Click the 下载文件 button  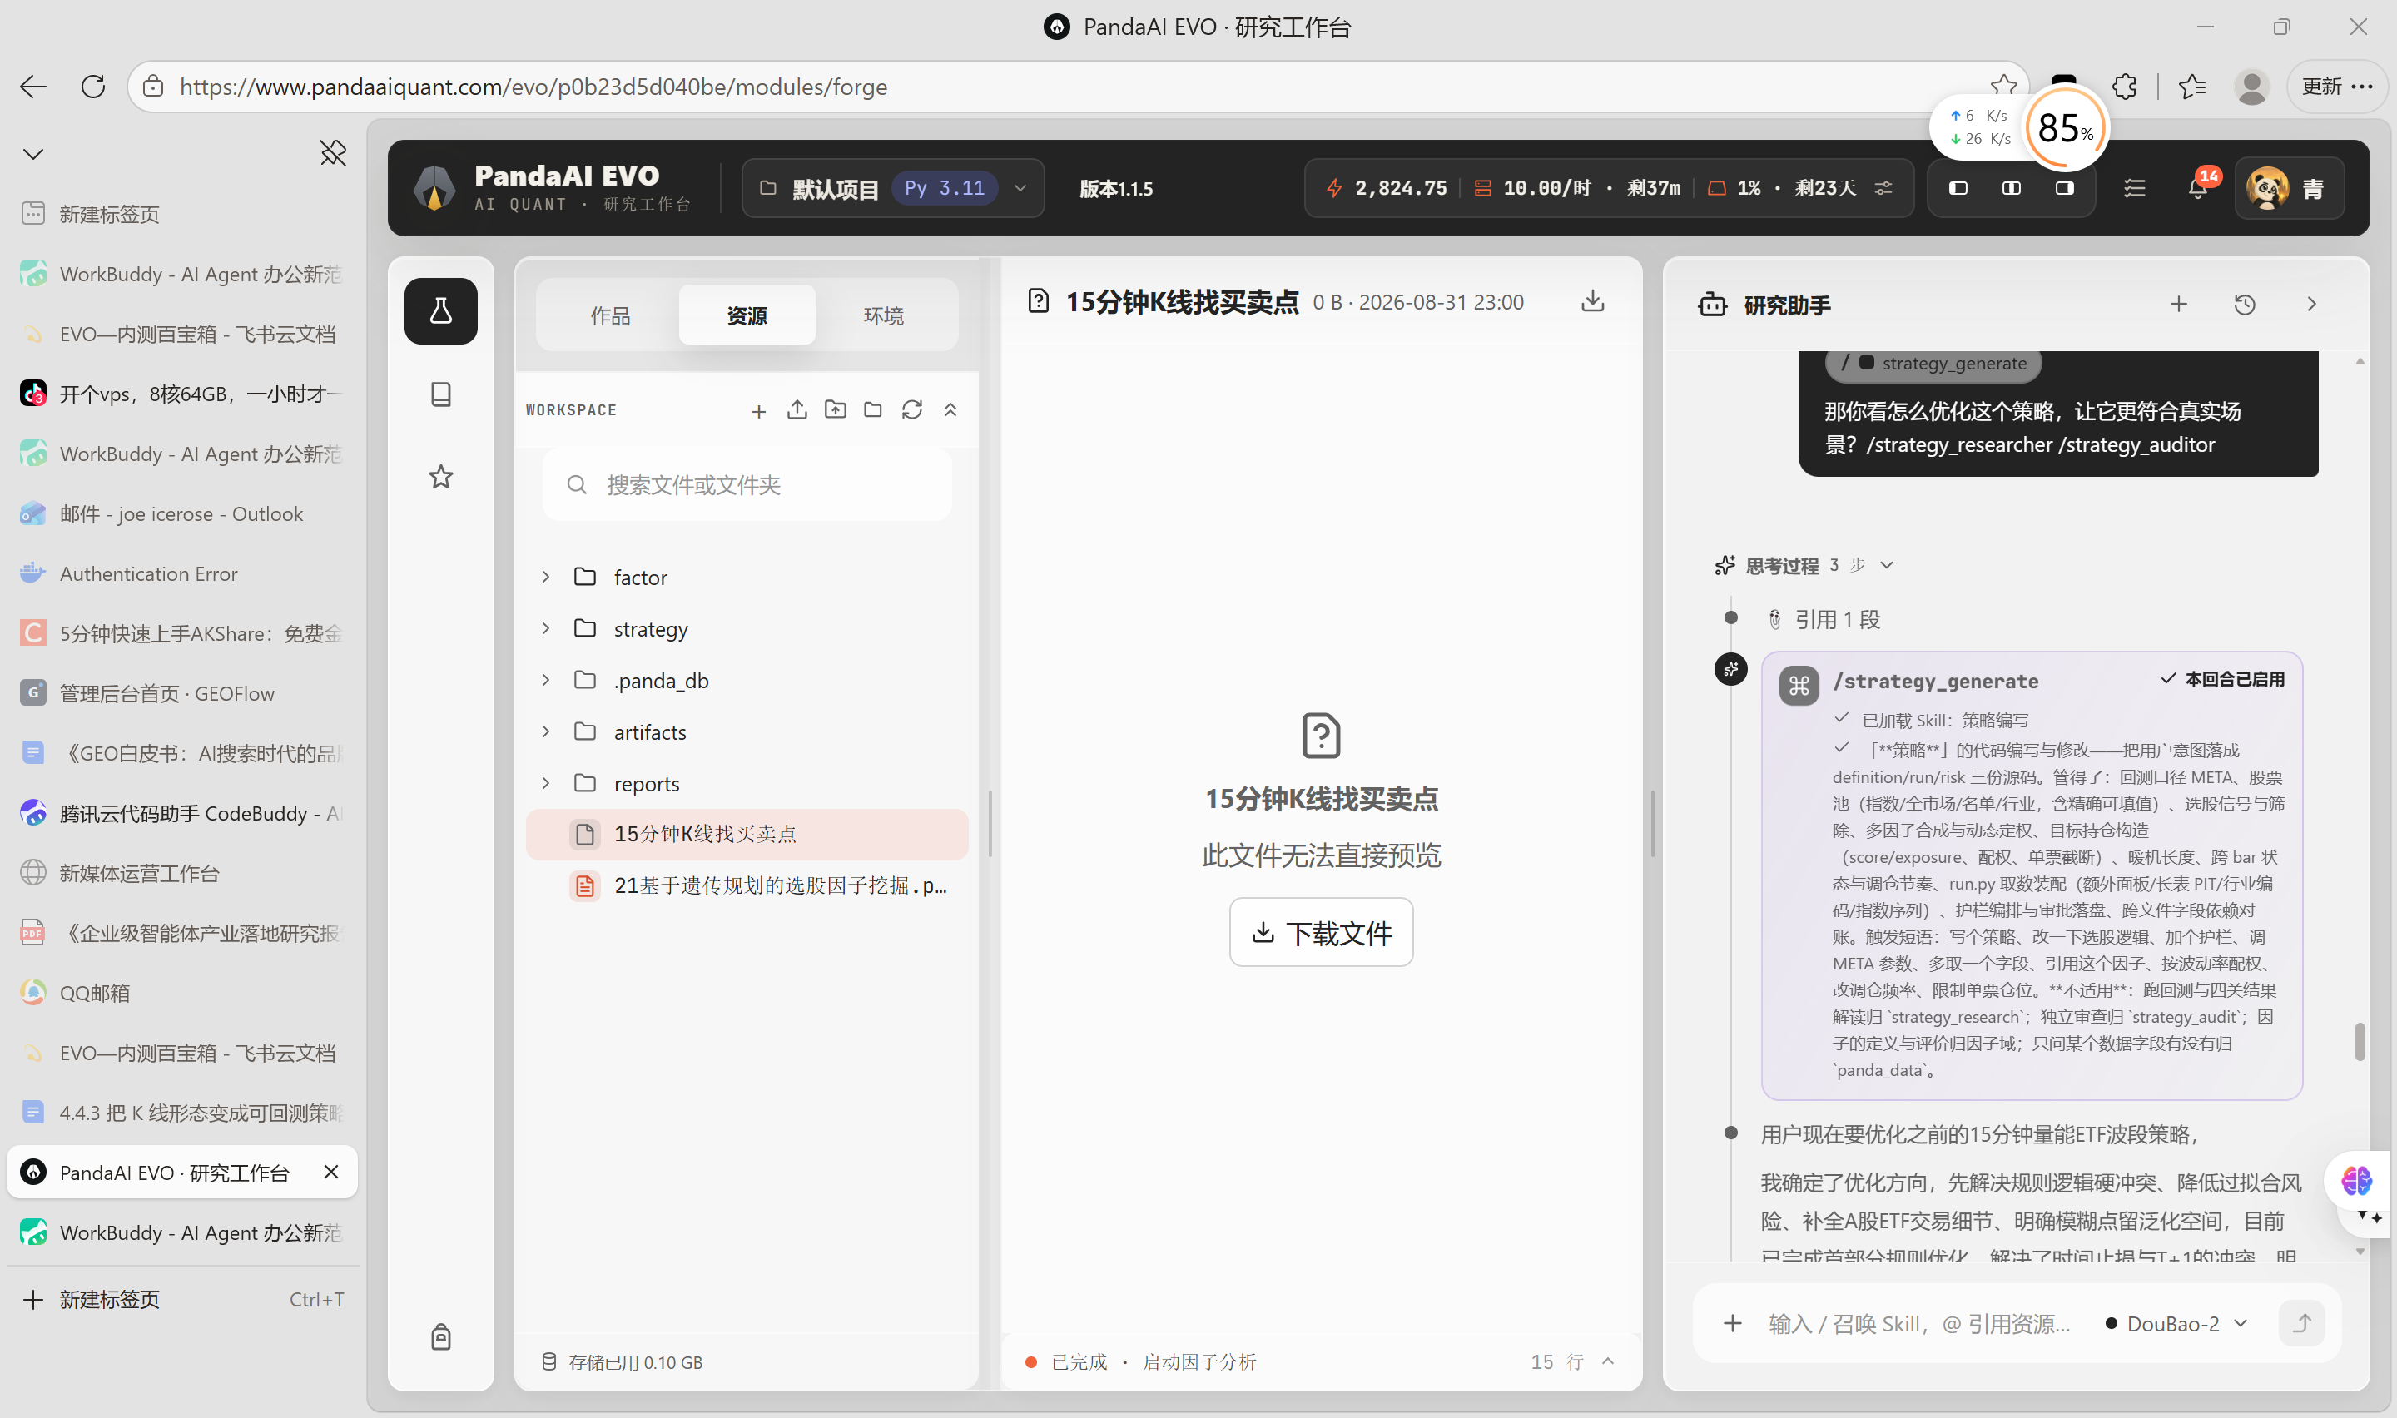tap(1320, 933)
